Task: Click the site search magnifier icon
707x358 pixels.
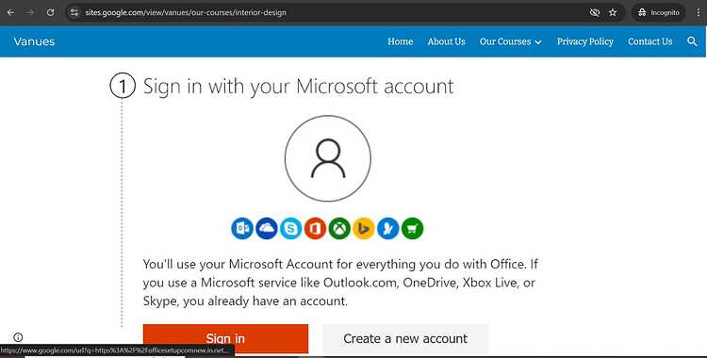Action: [x=692, y=41]
